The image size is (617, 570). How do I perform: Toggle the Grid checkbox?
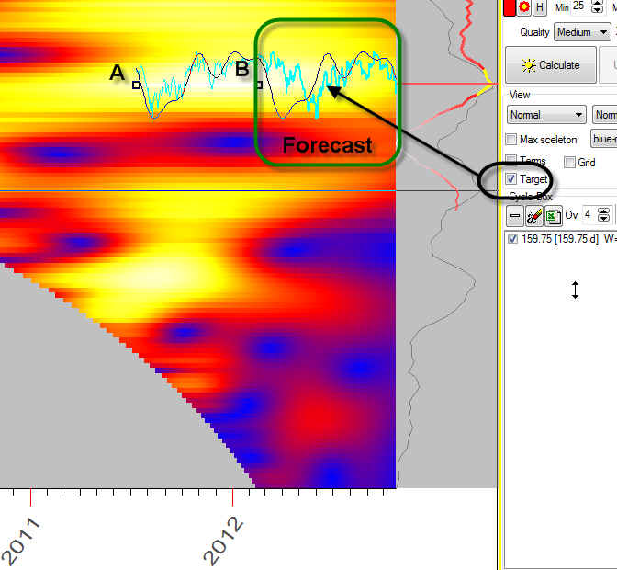[569, 163]
